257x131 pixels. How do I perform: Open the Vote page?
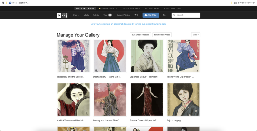108,15
